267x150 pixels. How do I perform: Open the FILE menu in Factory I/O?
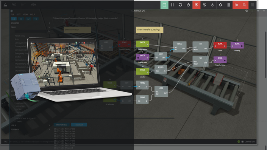pyautogui.click(x=14, y=5)
